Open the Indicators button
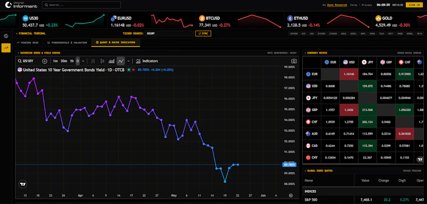Screen dimensions: 427x204 [x=147, y=61]
